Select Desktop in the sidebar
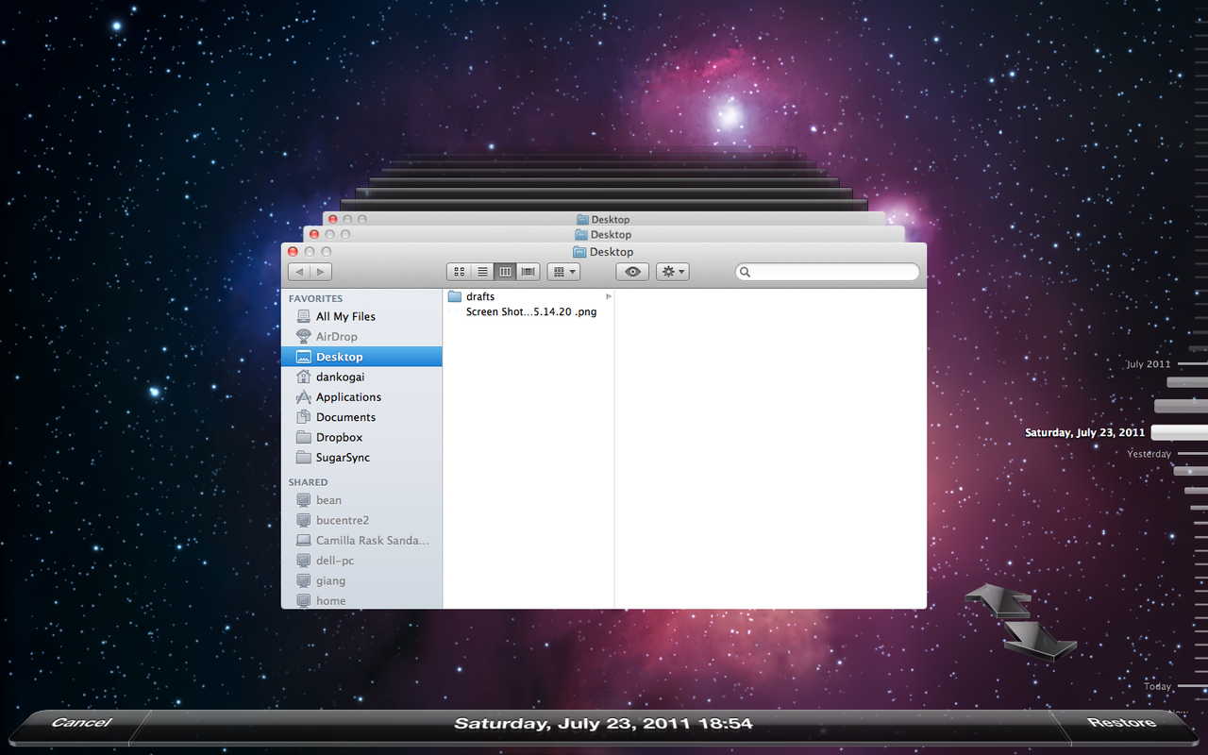The image size is (1208, 755). (361, 357)
